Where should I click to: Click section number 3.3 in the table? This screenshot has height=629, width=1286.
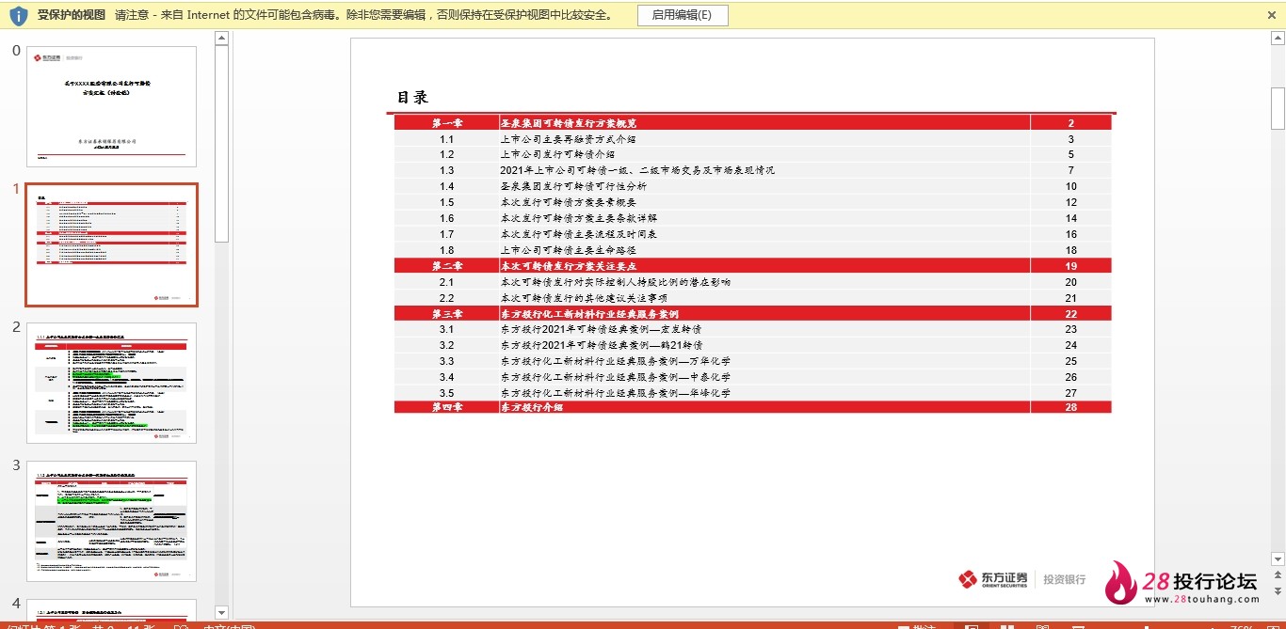click(446, 361)
